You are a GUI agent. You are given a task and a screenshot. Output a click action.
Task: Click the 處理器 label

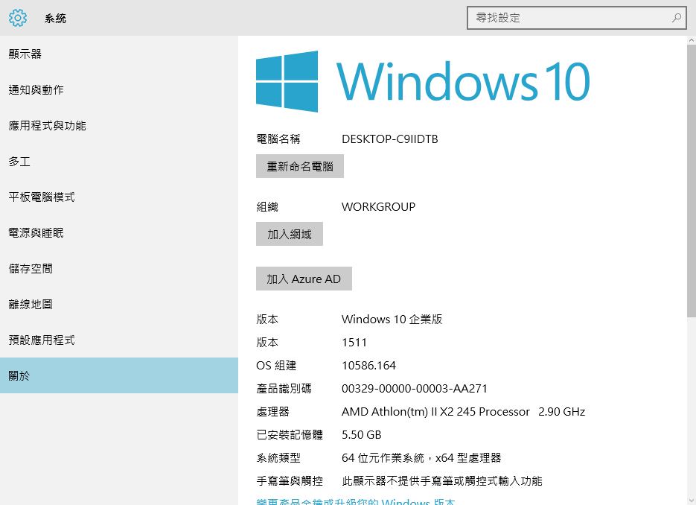tap(273, 412)
